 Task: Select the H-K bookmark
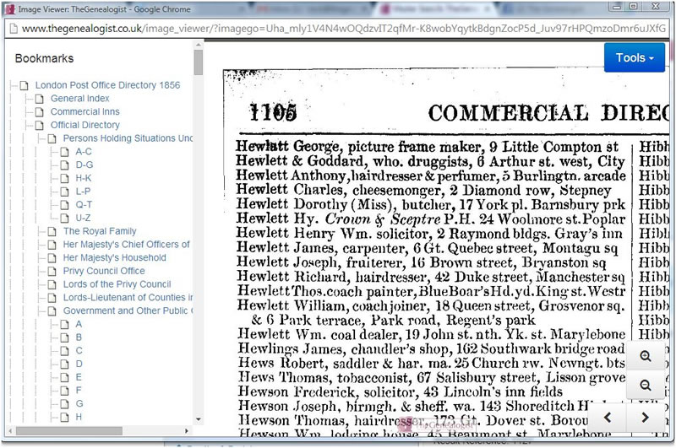click(83, 178)
